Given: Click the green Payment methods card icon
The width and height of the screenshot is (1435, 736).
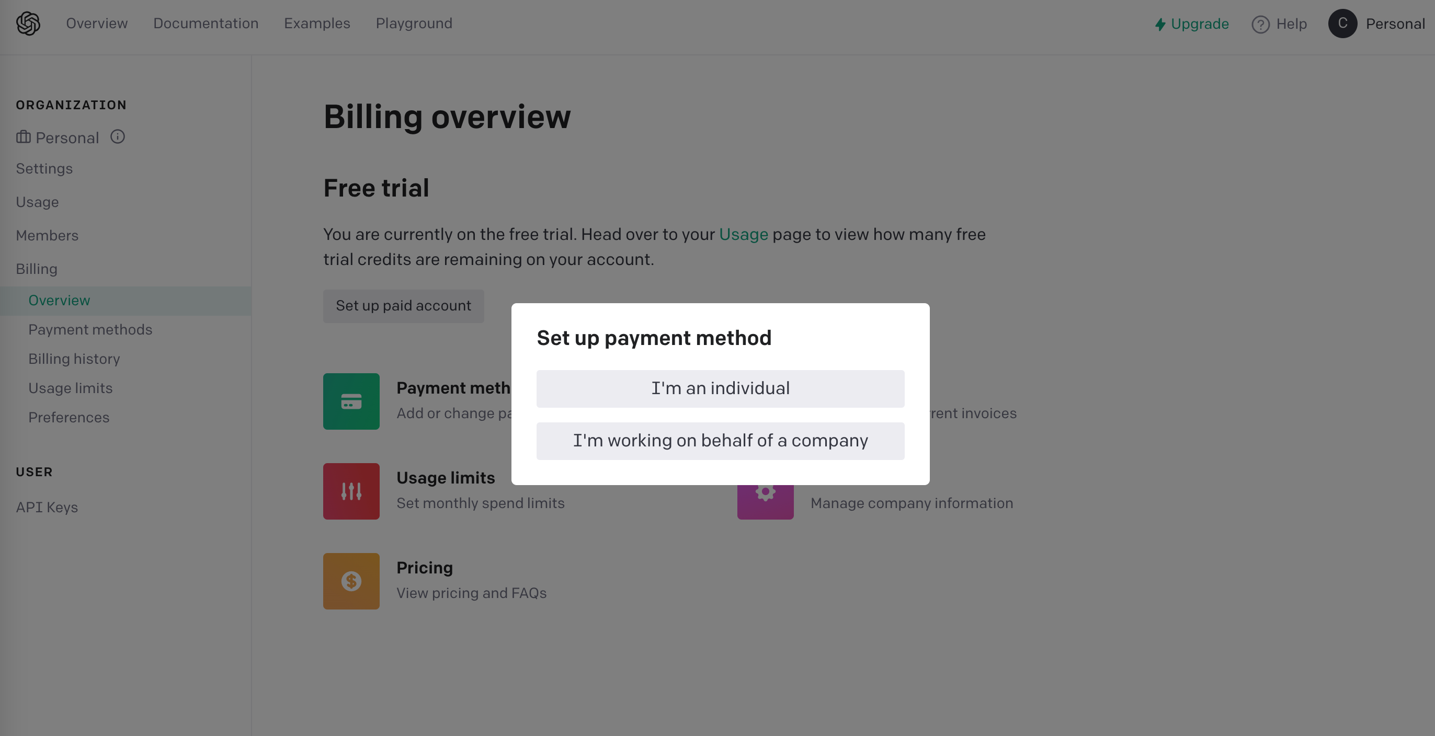Looking at the screenshot, I should (351, 401).
